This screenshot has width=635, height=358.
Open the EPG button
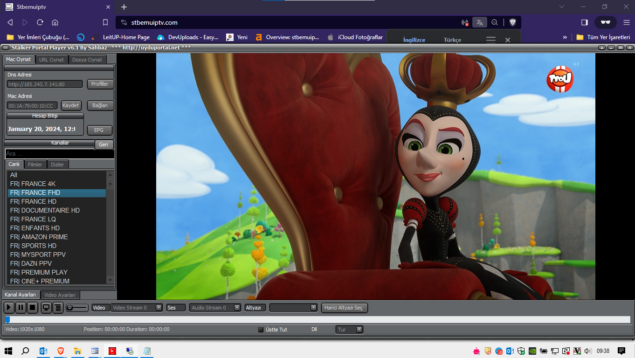(x=99, y=130)
